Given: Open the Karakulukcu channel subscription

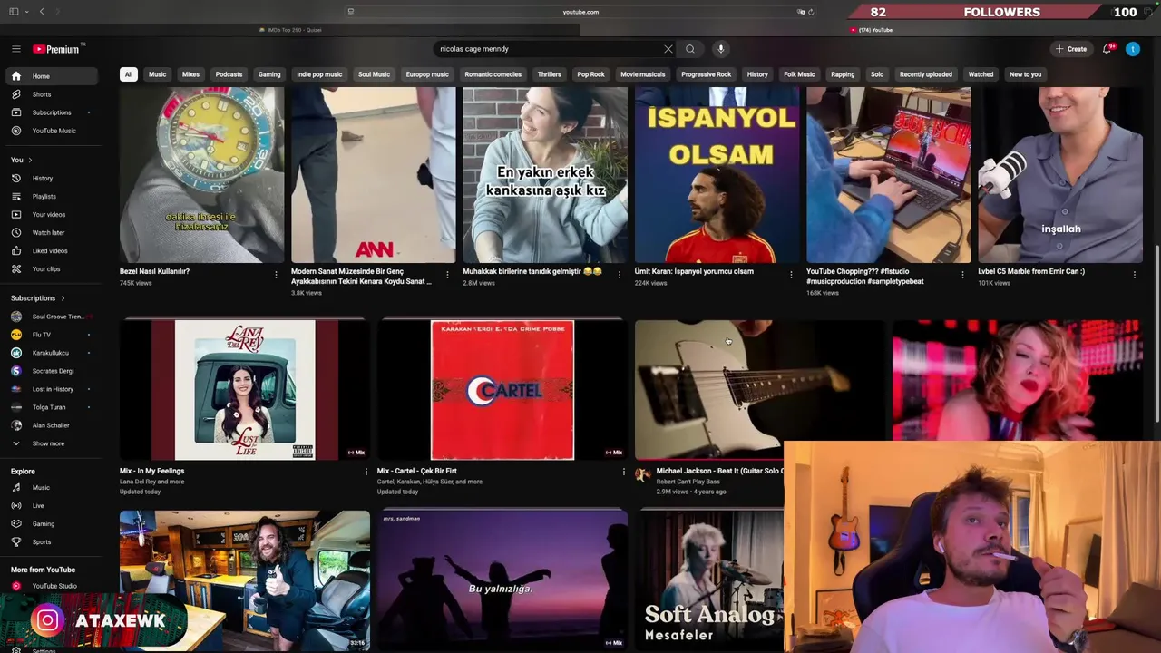Looking at the screenshot, I should coord(50,353).
